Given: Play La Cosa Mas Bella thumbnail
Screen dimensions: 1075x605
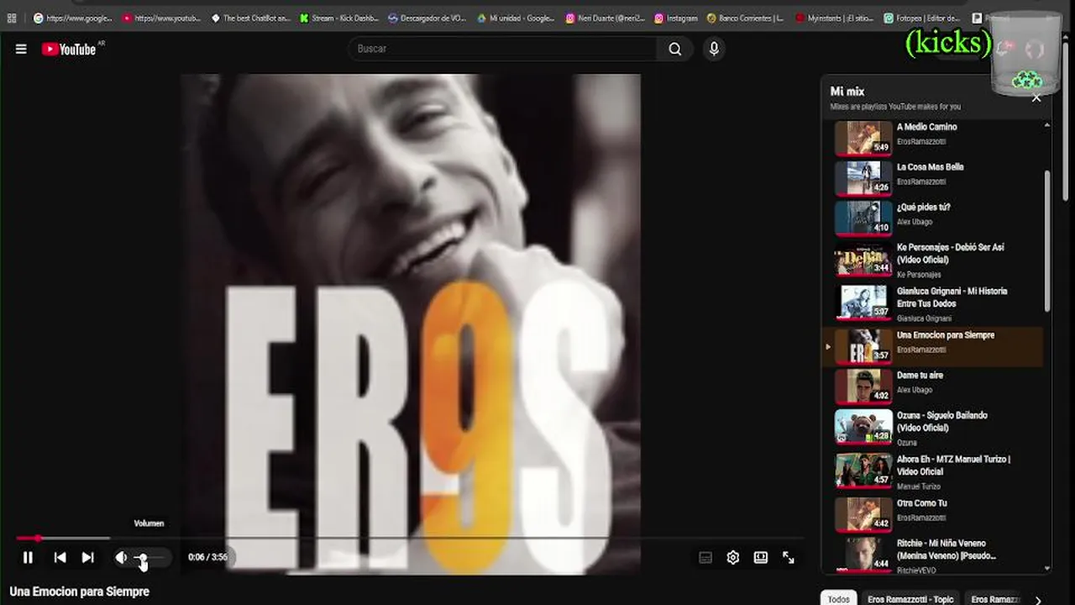Looking at the screenshot, I should pos(863,177).
